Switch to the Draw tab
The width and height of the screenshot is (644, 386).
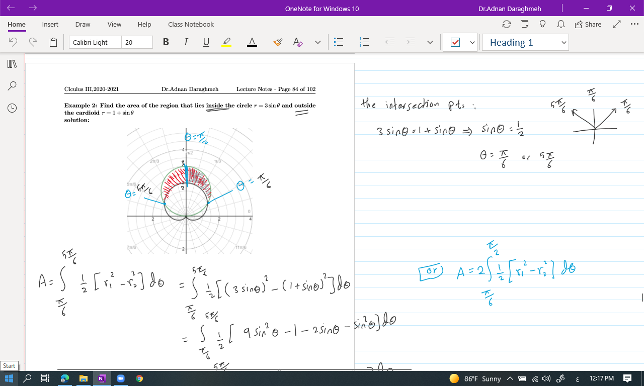[x=83, y=24]
